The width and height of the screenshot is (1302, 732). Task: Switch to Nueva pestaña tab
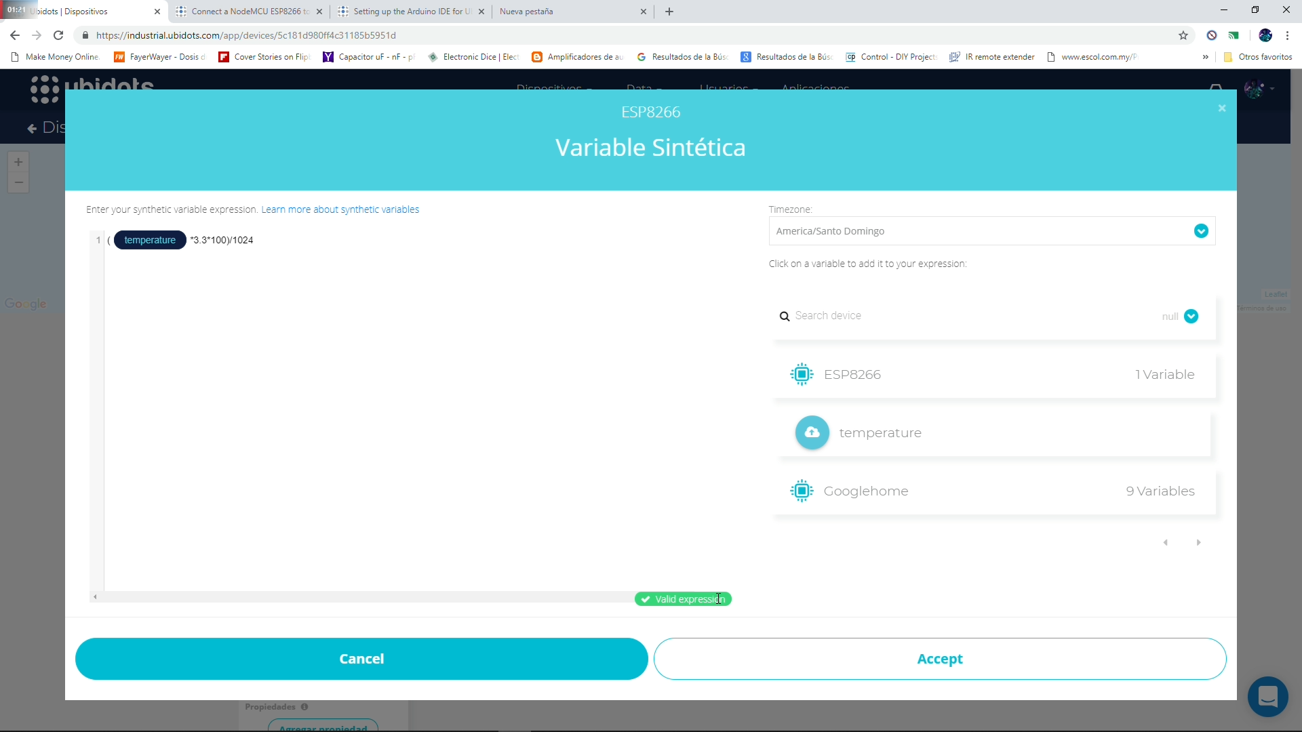tap(573, 12)
